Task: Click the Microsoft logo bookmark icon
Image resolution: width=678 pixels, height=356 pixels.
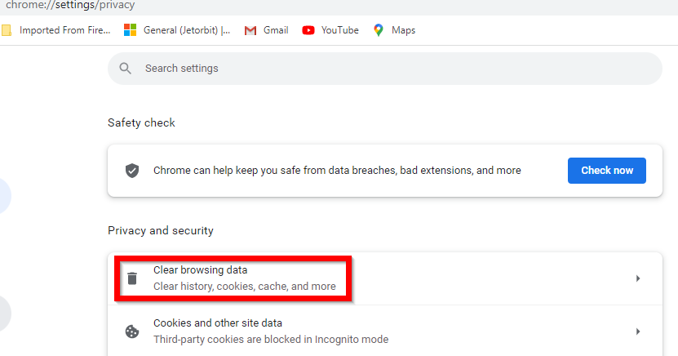Action: point(131,30)
